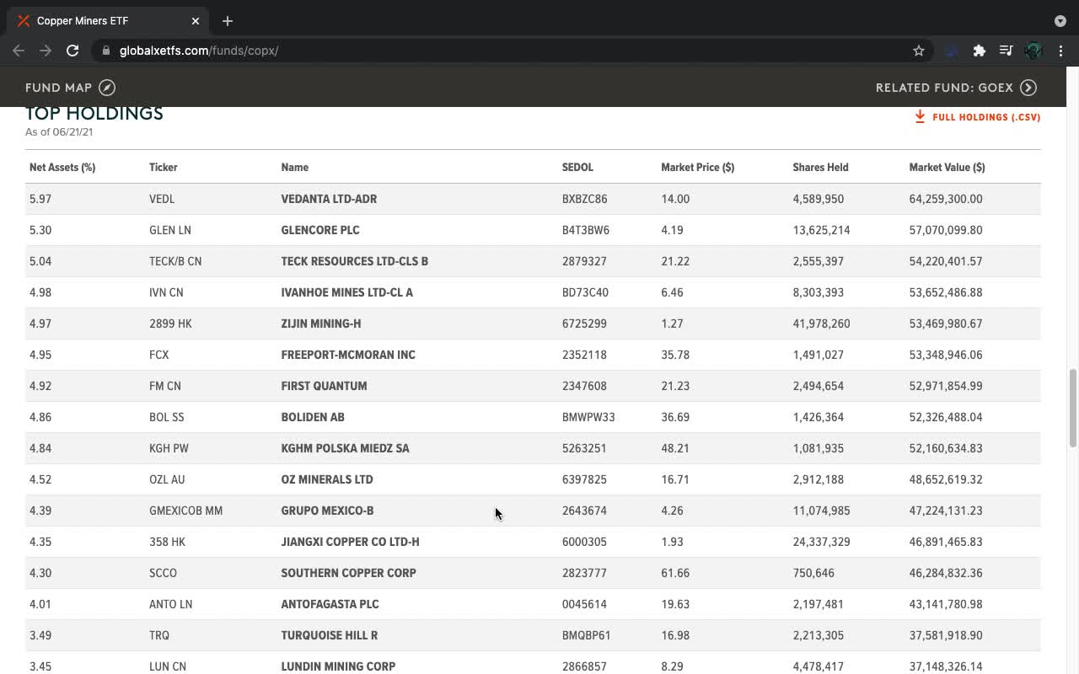The image size is (1079, 674).
Task: Click the GMEXICOB MM ticker cell
Action: [186, 511]
